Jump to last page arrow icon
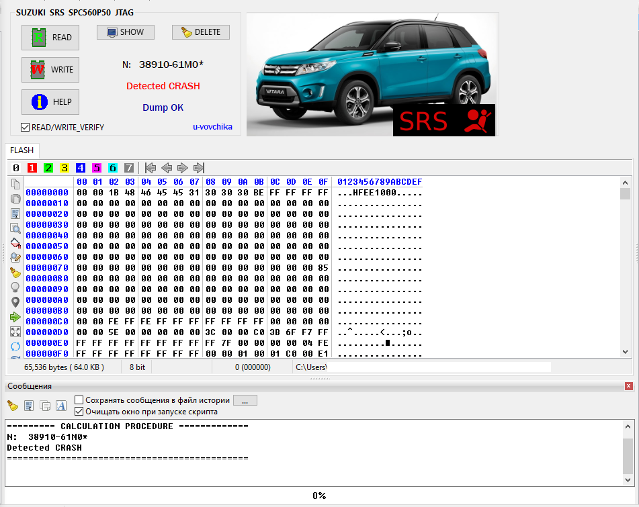 click(199, 168)
